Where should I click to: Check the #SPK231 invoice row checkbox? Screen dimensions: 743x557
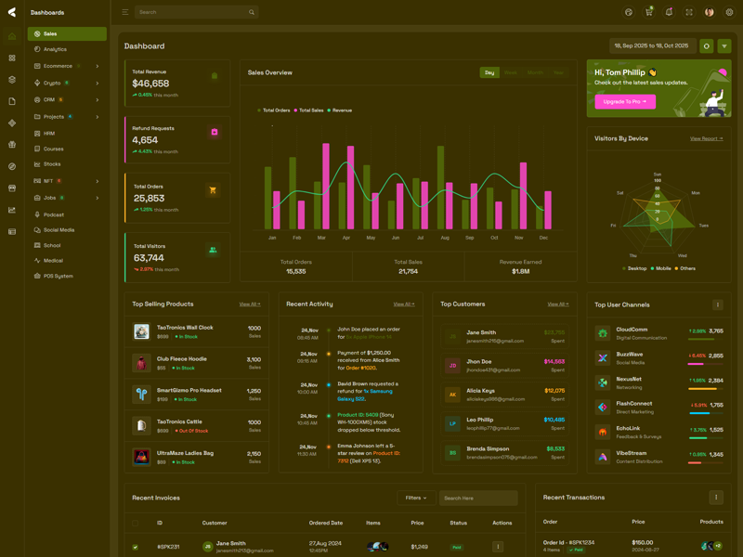[x=136, y=547]
